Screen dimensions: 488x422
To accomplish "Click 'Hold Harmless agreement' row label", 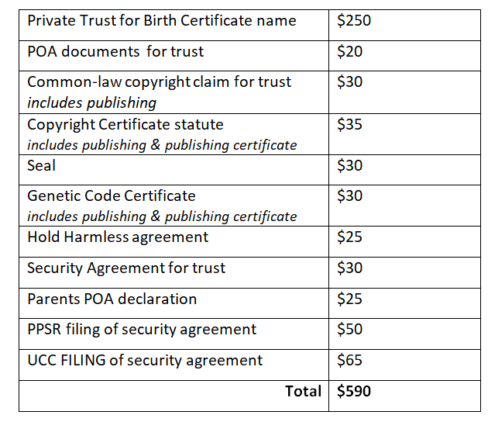I will click(117, 237).
